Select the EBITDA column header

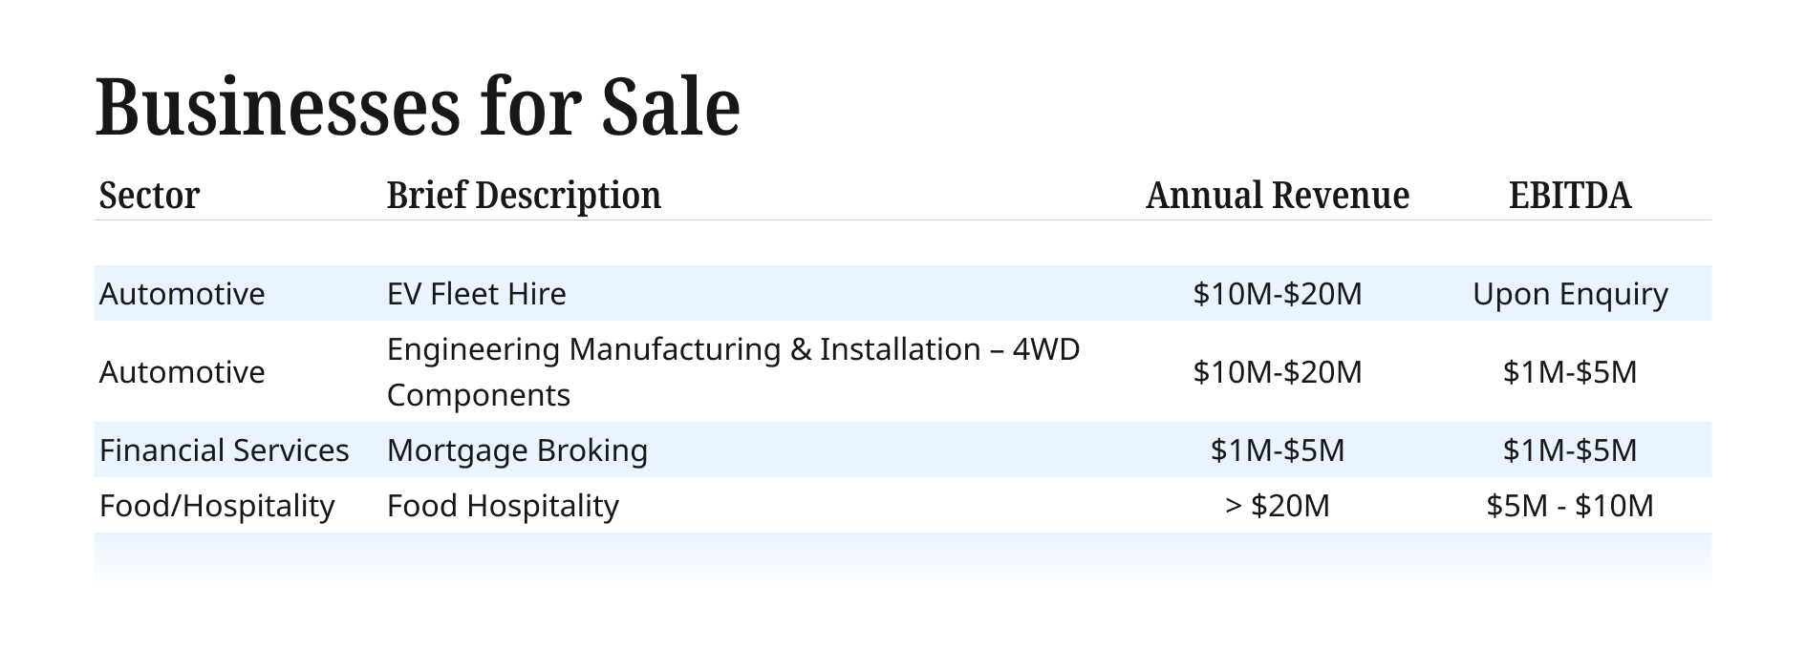pos(1569,196)
